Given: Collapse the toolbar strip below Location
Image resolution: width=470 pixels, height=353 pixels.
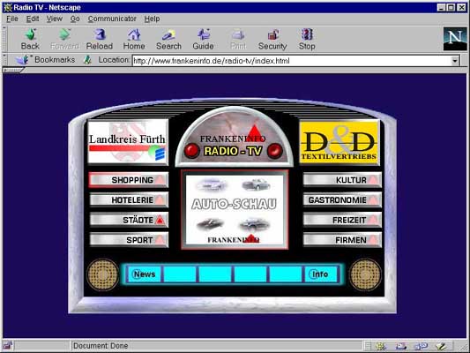Looking at the screenshot, I should point(13,71).
